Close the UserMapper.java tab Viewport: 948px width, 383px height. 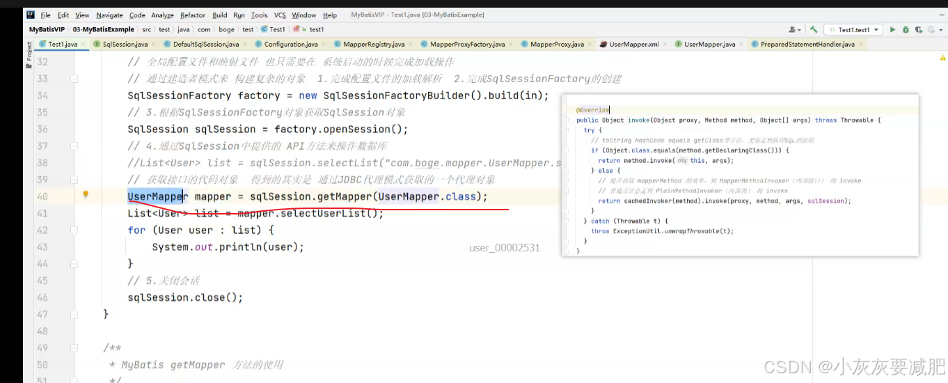[x=742, y=45]
